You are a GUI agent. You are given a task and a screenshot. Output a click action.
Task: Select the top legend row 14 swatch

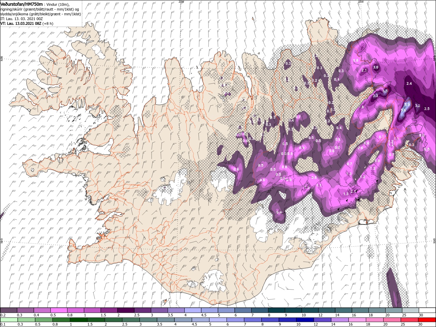[x=344, y=310]
